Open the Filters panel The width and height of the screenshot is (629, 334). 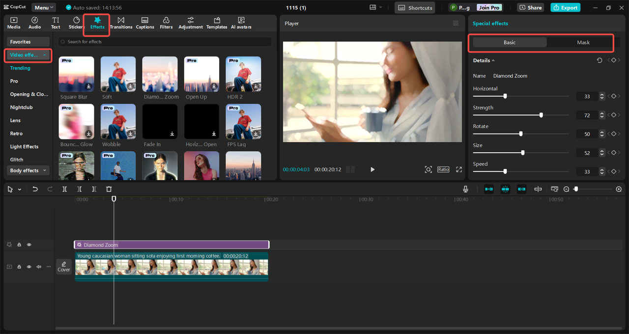coord(166,23)
